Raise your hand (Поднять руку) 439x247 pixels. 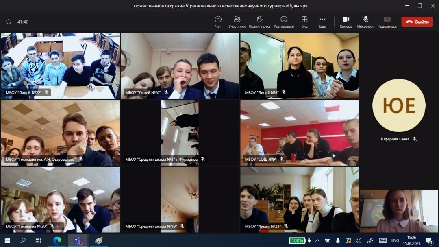(259, 22)
